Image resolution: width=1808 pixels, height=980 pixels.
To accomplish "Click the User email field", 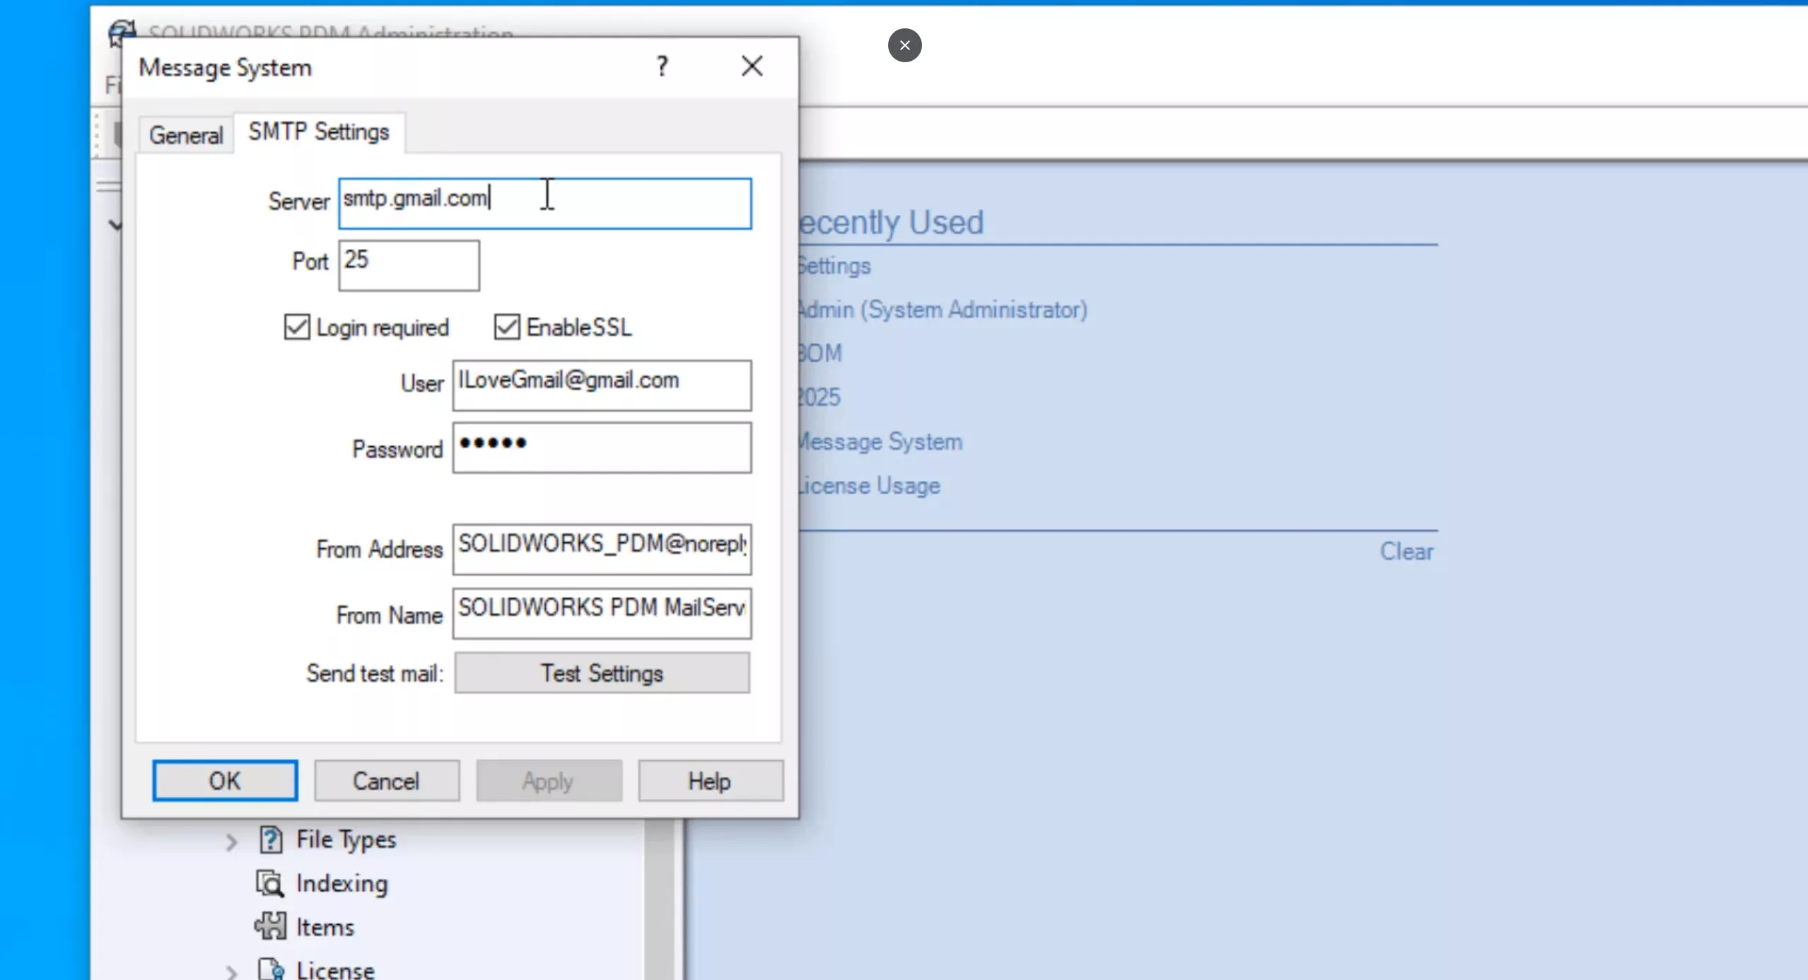I will pyautogui.click(x=602, y=385).
